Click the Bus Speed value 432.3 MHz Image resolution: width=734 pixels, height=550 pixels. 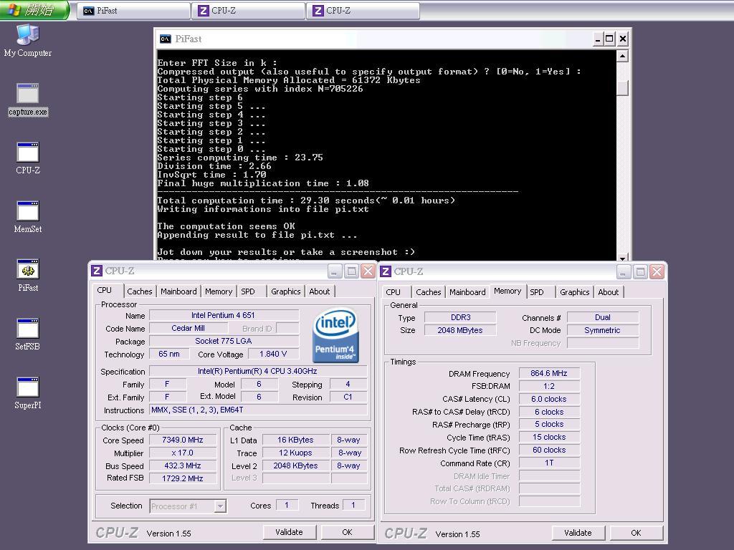pos(183,465)
